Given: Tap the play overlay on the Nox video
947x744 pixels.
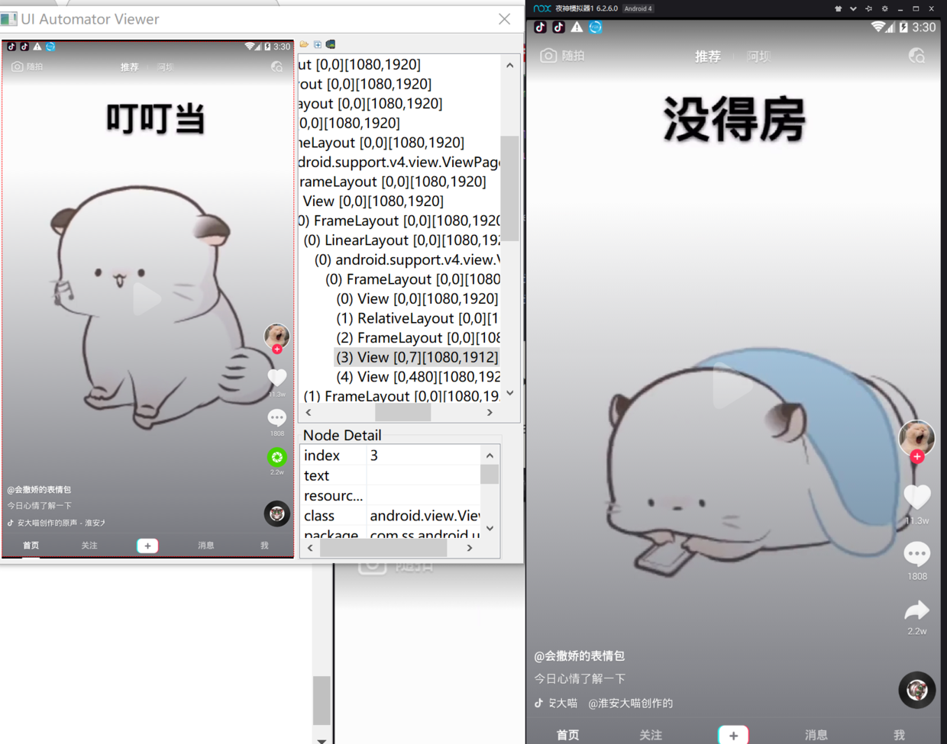Looking at the screenshot, I should point(732,386).
